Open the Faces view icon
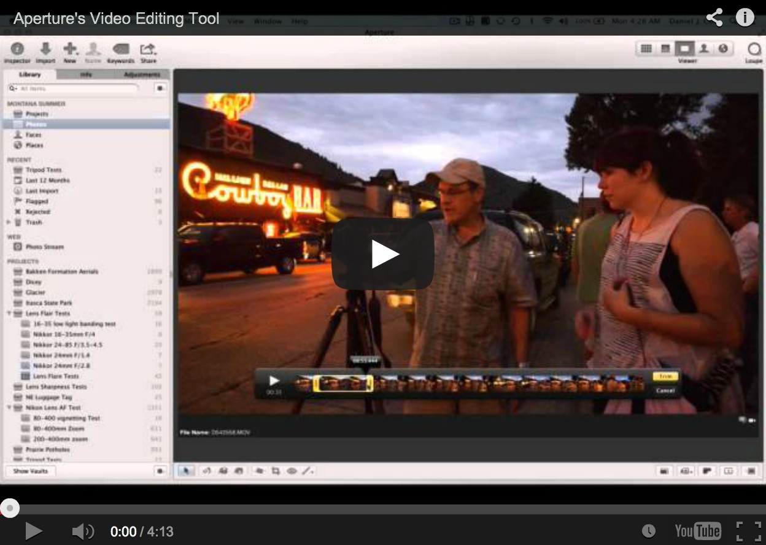 (704, 48)
